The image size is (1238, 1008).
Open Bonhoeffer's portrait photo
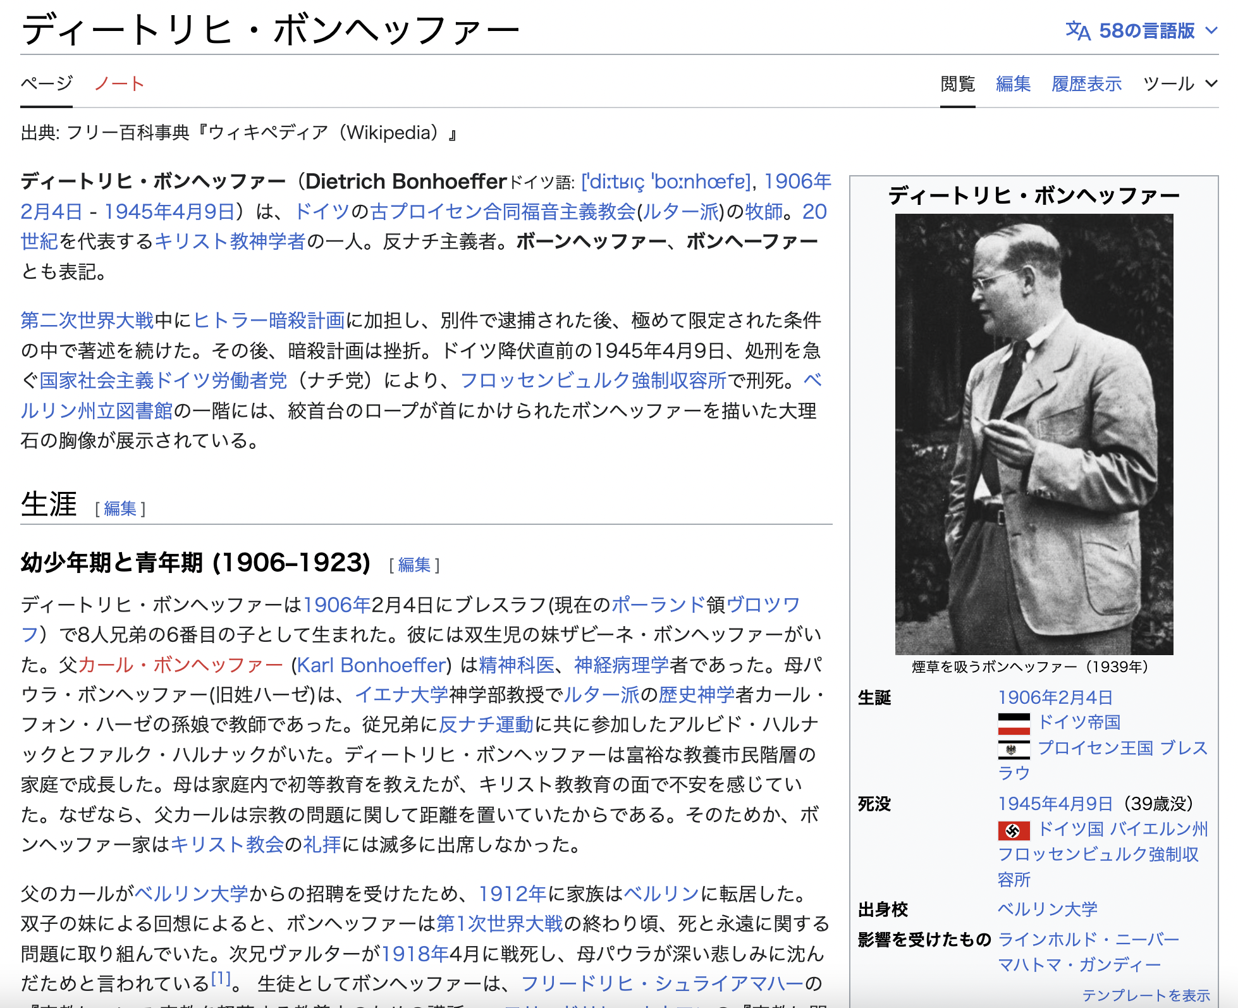pyautogui.click(x=1034, y=434)
